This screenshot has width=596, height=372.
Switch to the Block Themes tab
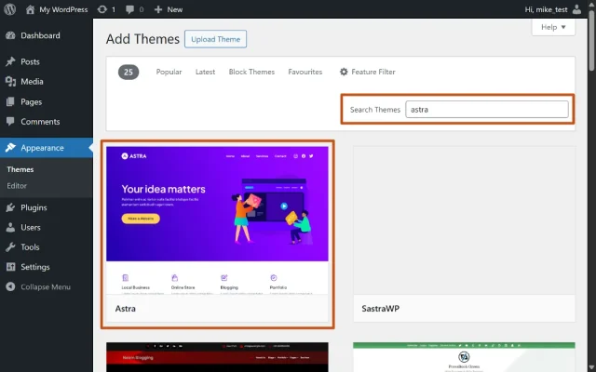251,72
